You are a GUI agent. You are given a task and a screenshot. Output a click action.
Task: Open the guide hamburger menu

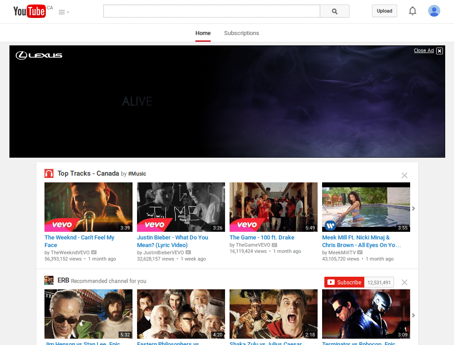click(x=64, y=12)
